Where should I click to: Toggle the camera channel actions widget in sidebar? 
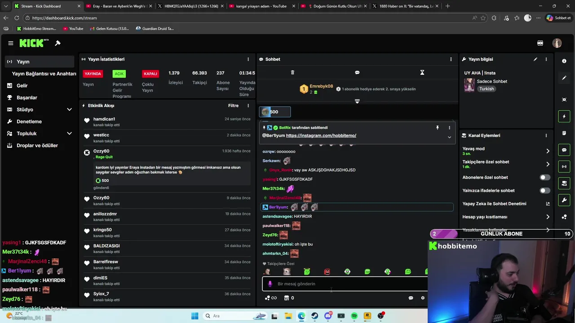coord(564,183)
